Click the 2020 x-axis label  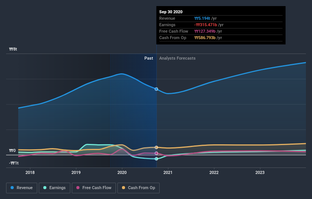click(122, 172)
